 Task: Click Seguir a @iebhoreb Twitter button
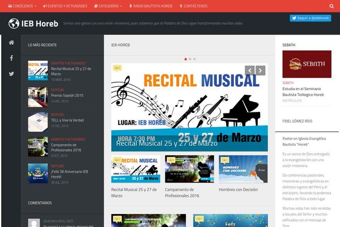click(311, 18)
